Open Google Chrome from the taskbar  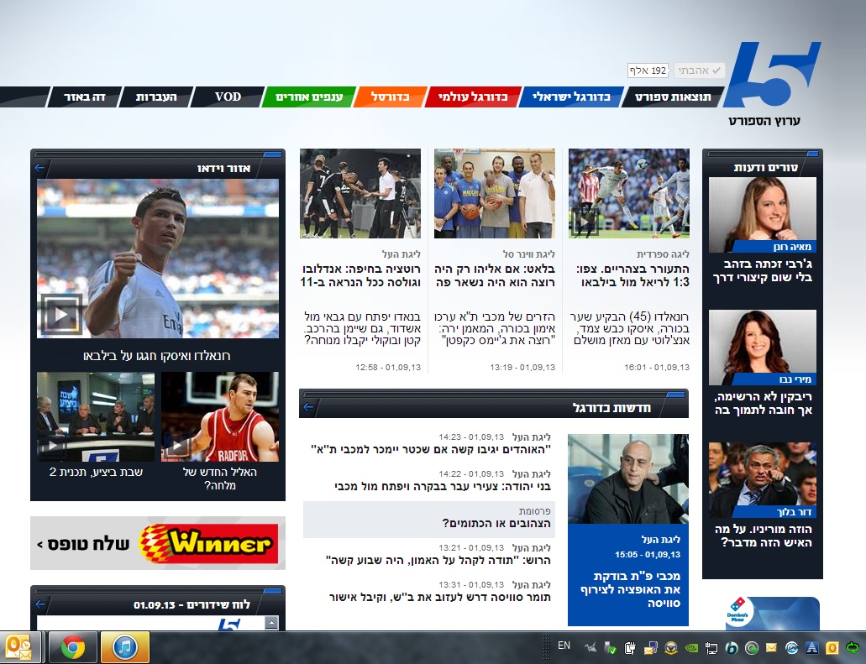coord(73,647)
